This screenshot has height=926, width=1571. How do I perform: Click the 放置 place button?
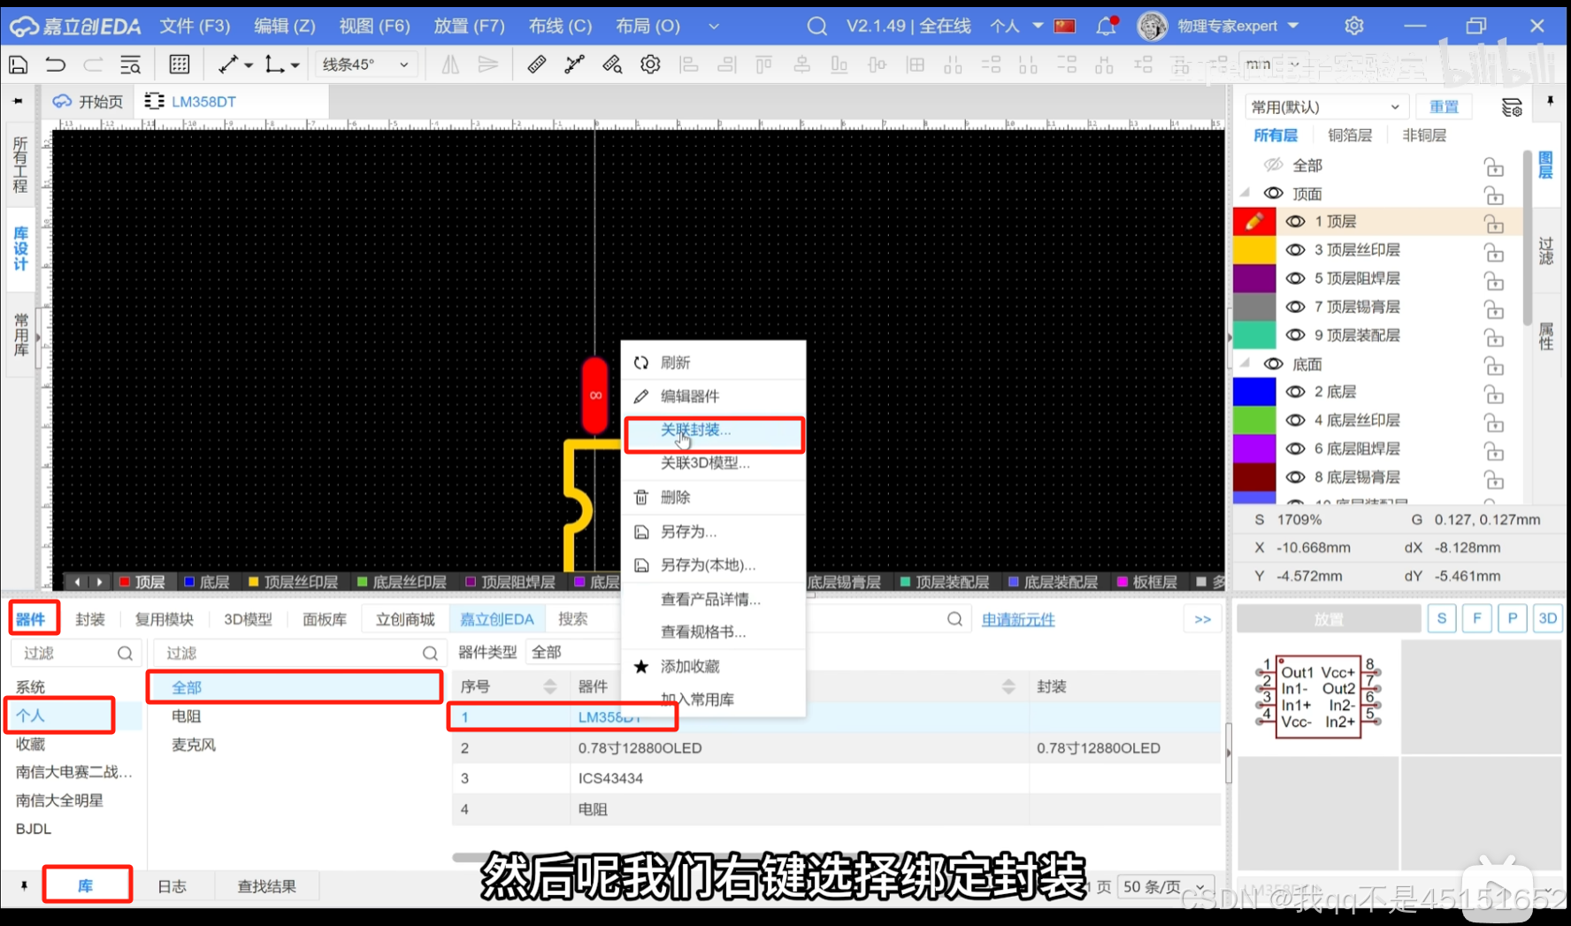pos(1329,619)
